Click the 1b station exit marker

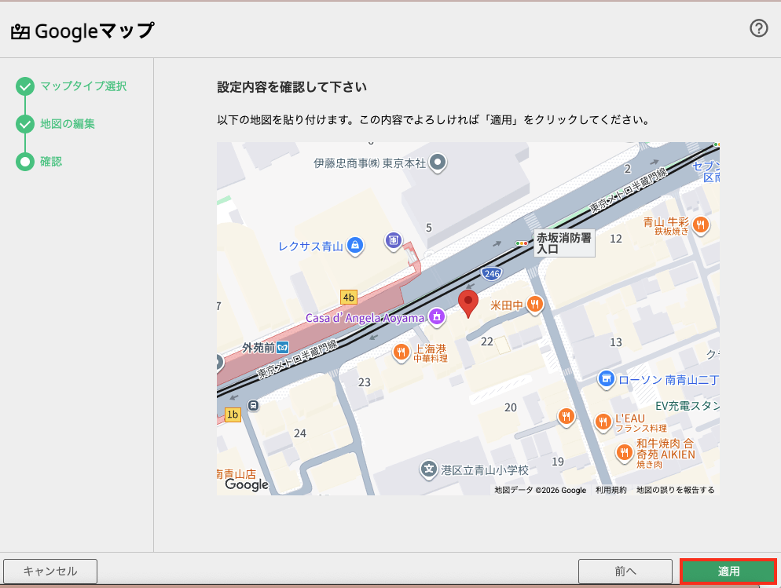tap(233, 415)
